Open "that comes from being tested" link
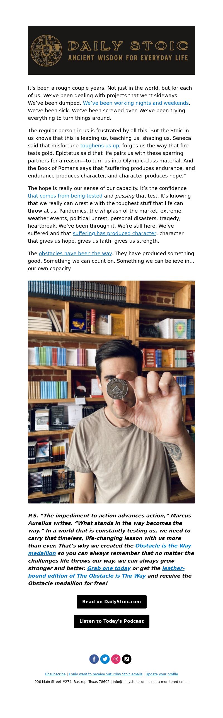Image resolution: width=223 pixels, height=718 pixels. 65,196
